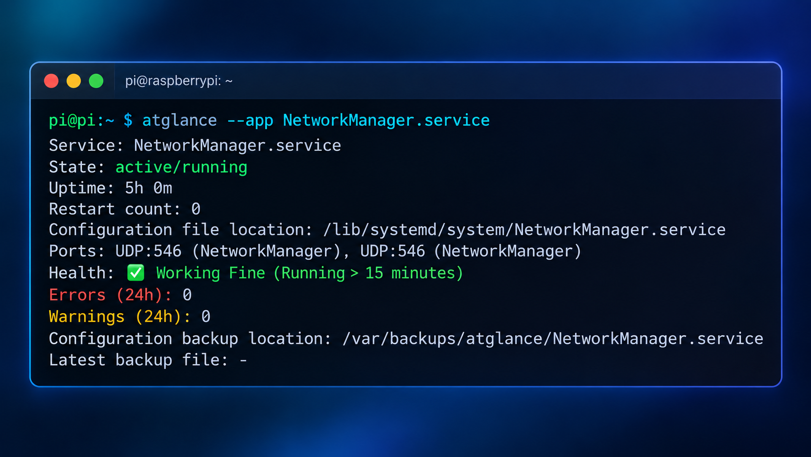The image size is (811, 457).
Task: Click the 'Ports: UDP:546 (NetworkManager)' line
Action: point(315,251)
